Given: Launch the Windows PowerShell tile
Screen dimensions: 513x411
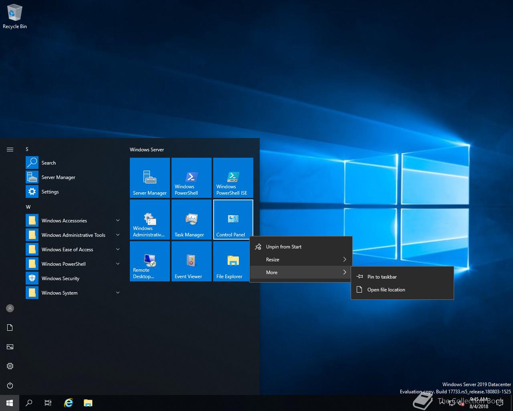Looking at the screenshot, I should point(192,178).
